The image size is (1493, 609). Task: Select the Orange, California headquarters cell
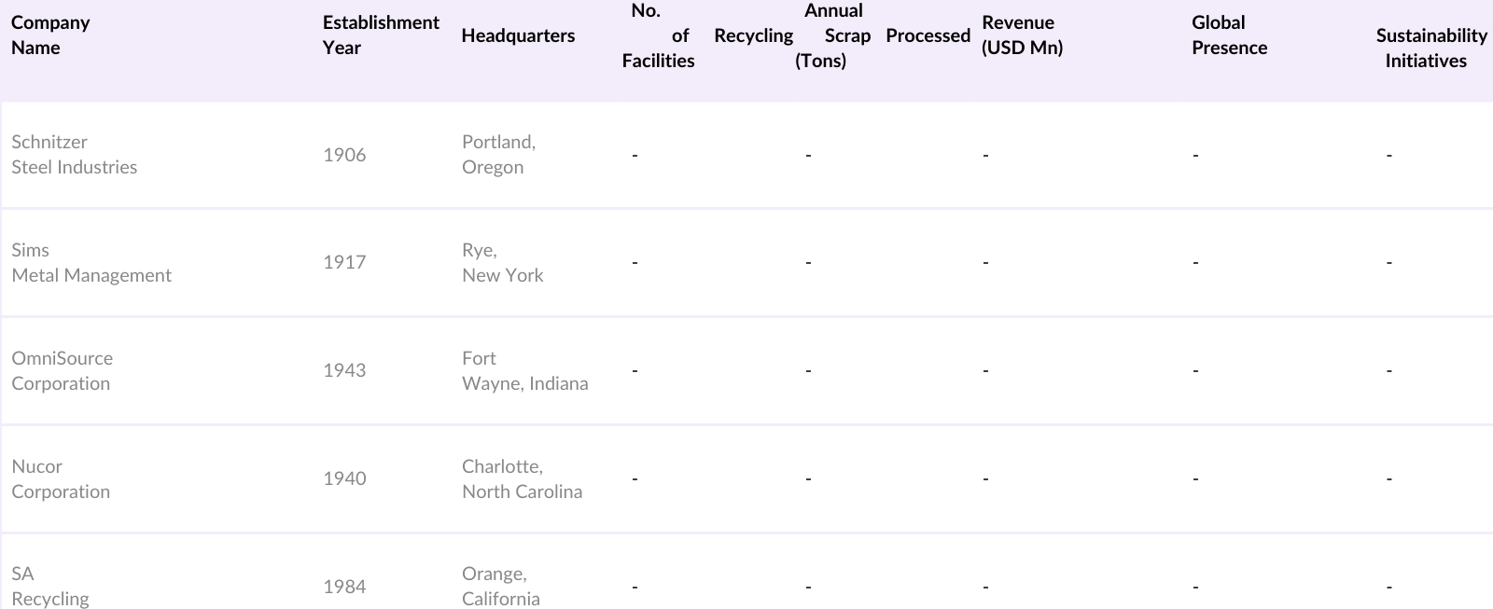click(500, 587)
